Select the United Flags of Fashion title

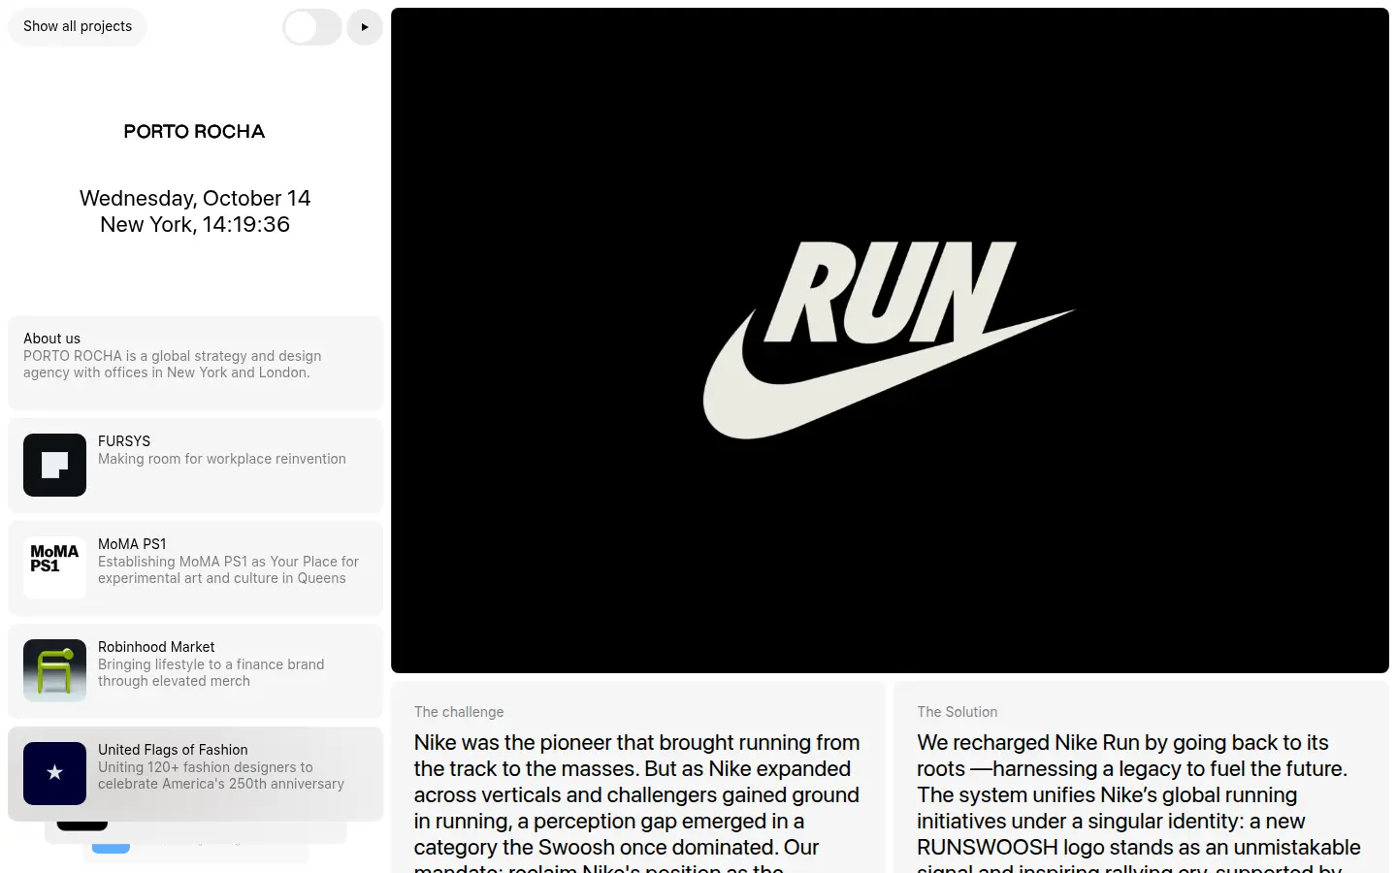(x=173, y=750)
